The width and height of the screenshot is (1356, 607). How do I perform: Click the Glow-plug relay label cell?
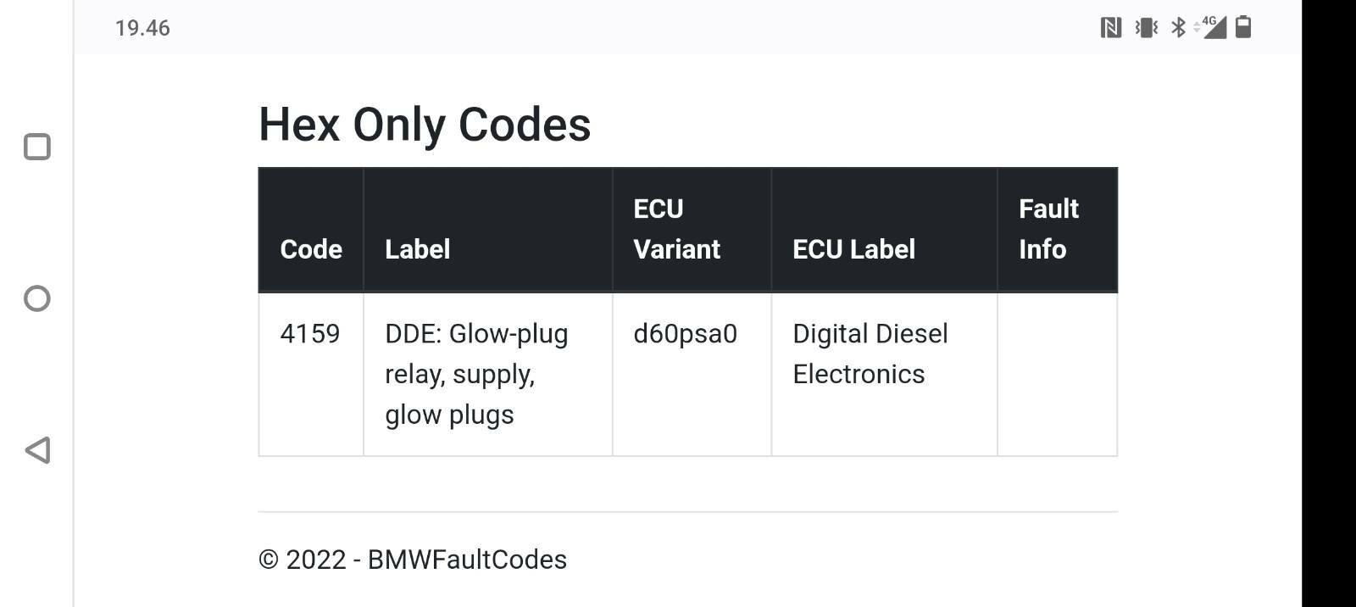488,375
